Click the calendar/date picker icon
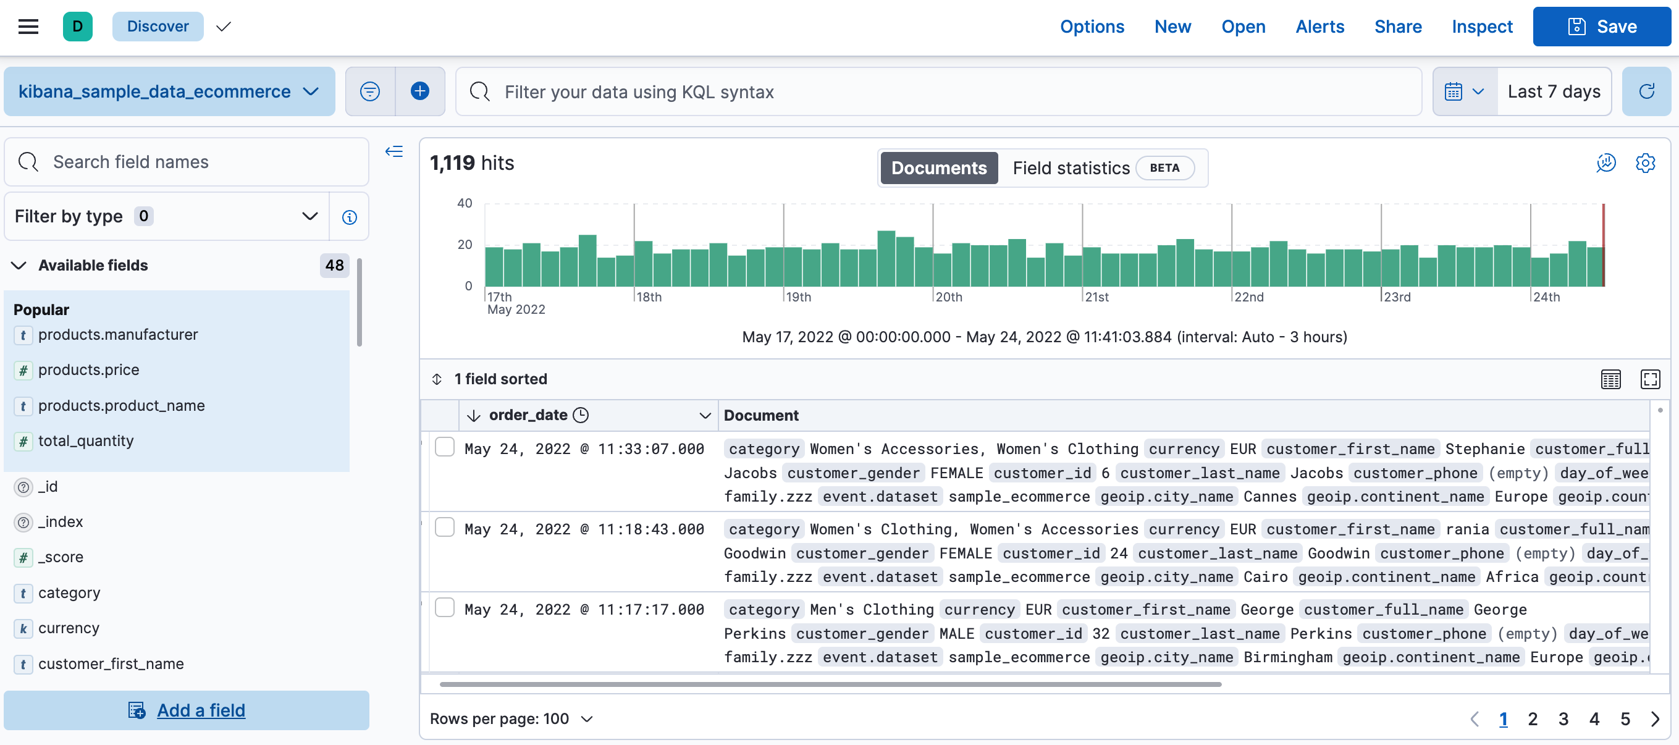The width and height of the screenshot is (1679, 745). [x=1454, y=91]
